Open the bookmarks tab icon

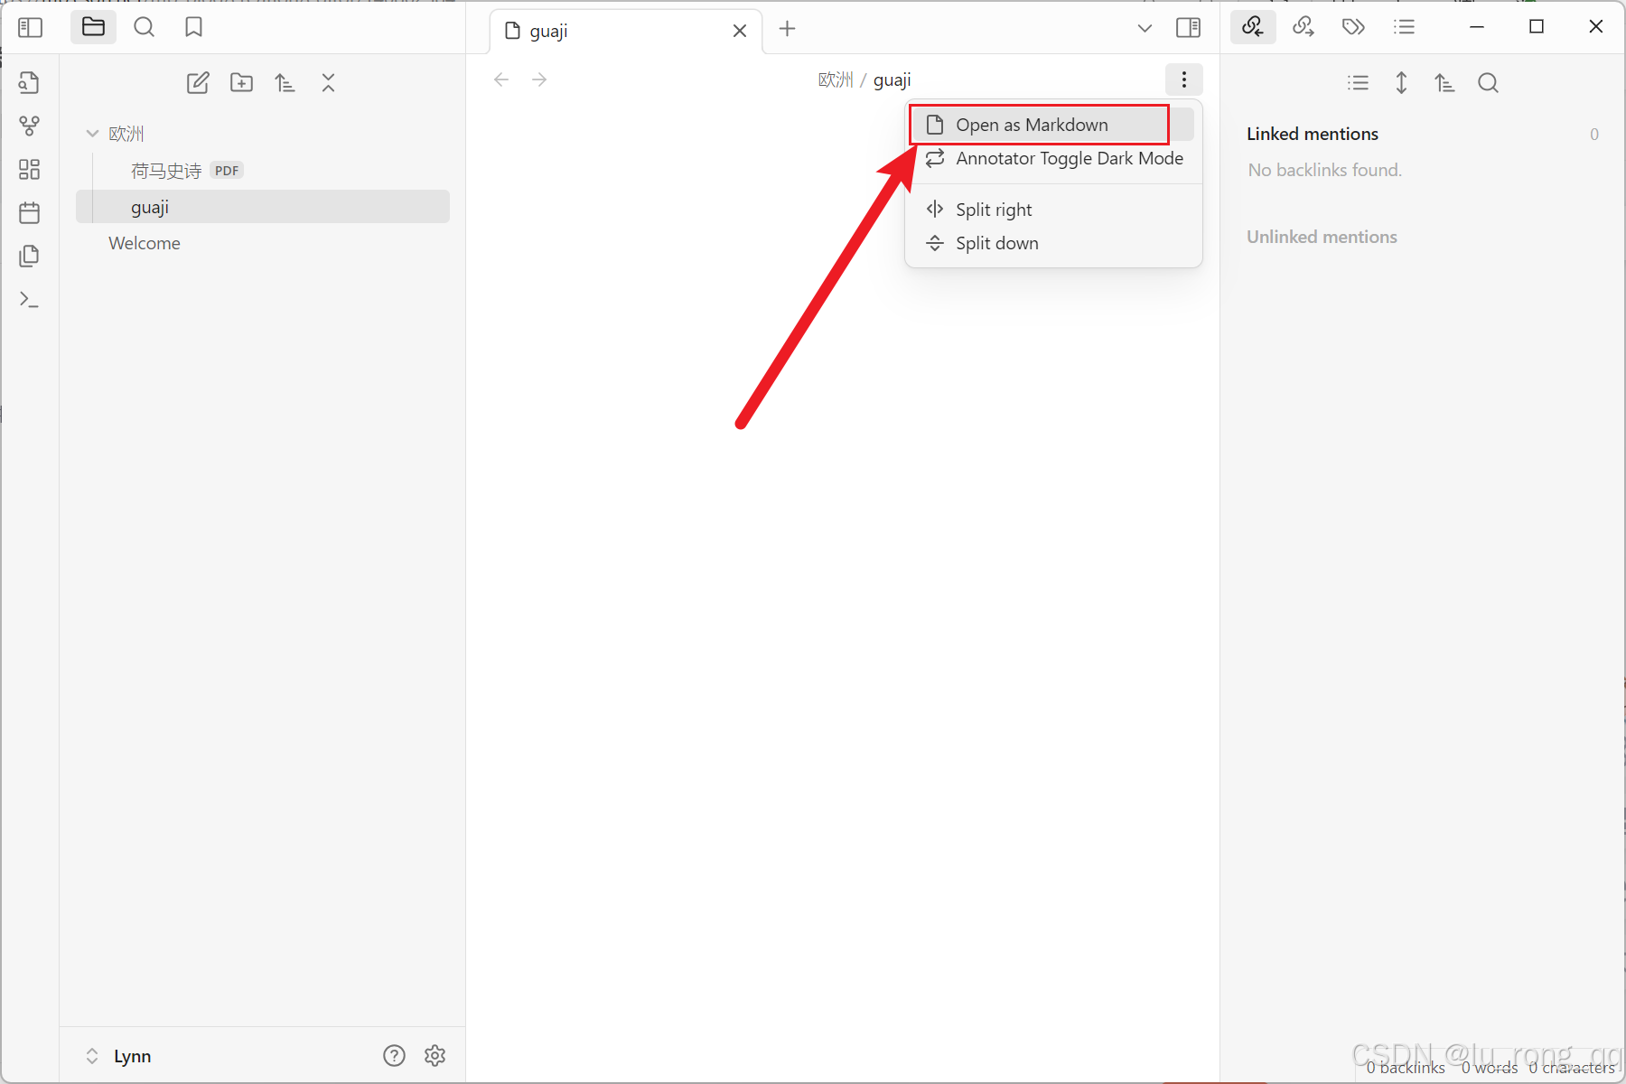[193, 27]
